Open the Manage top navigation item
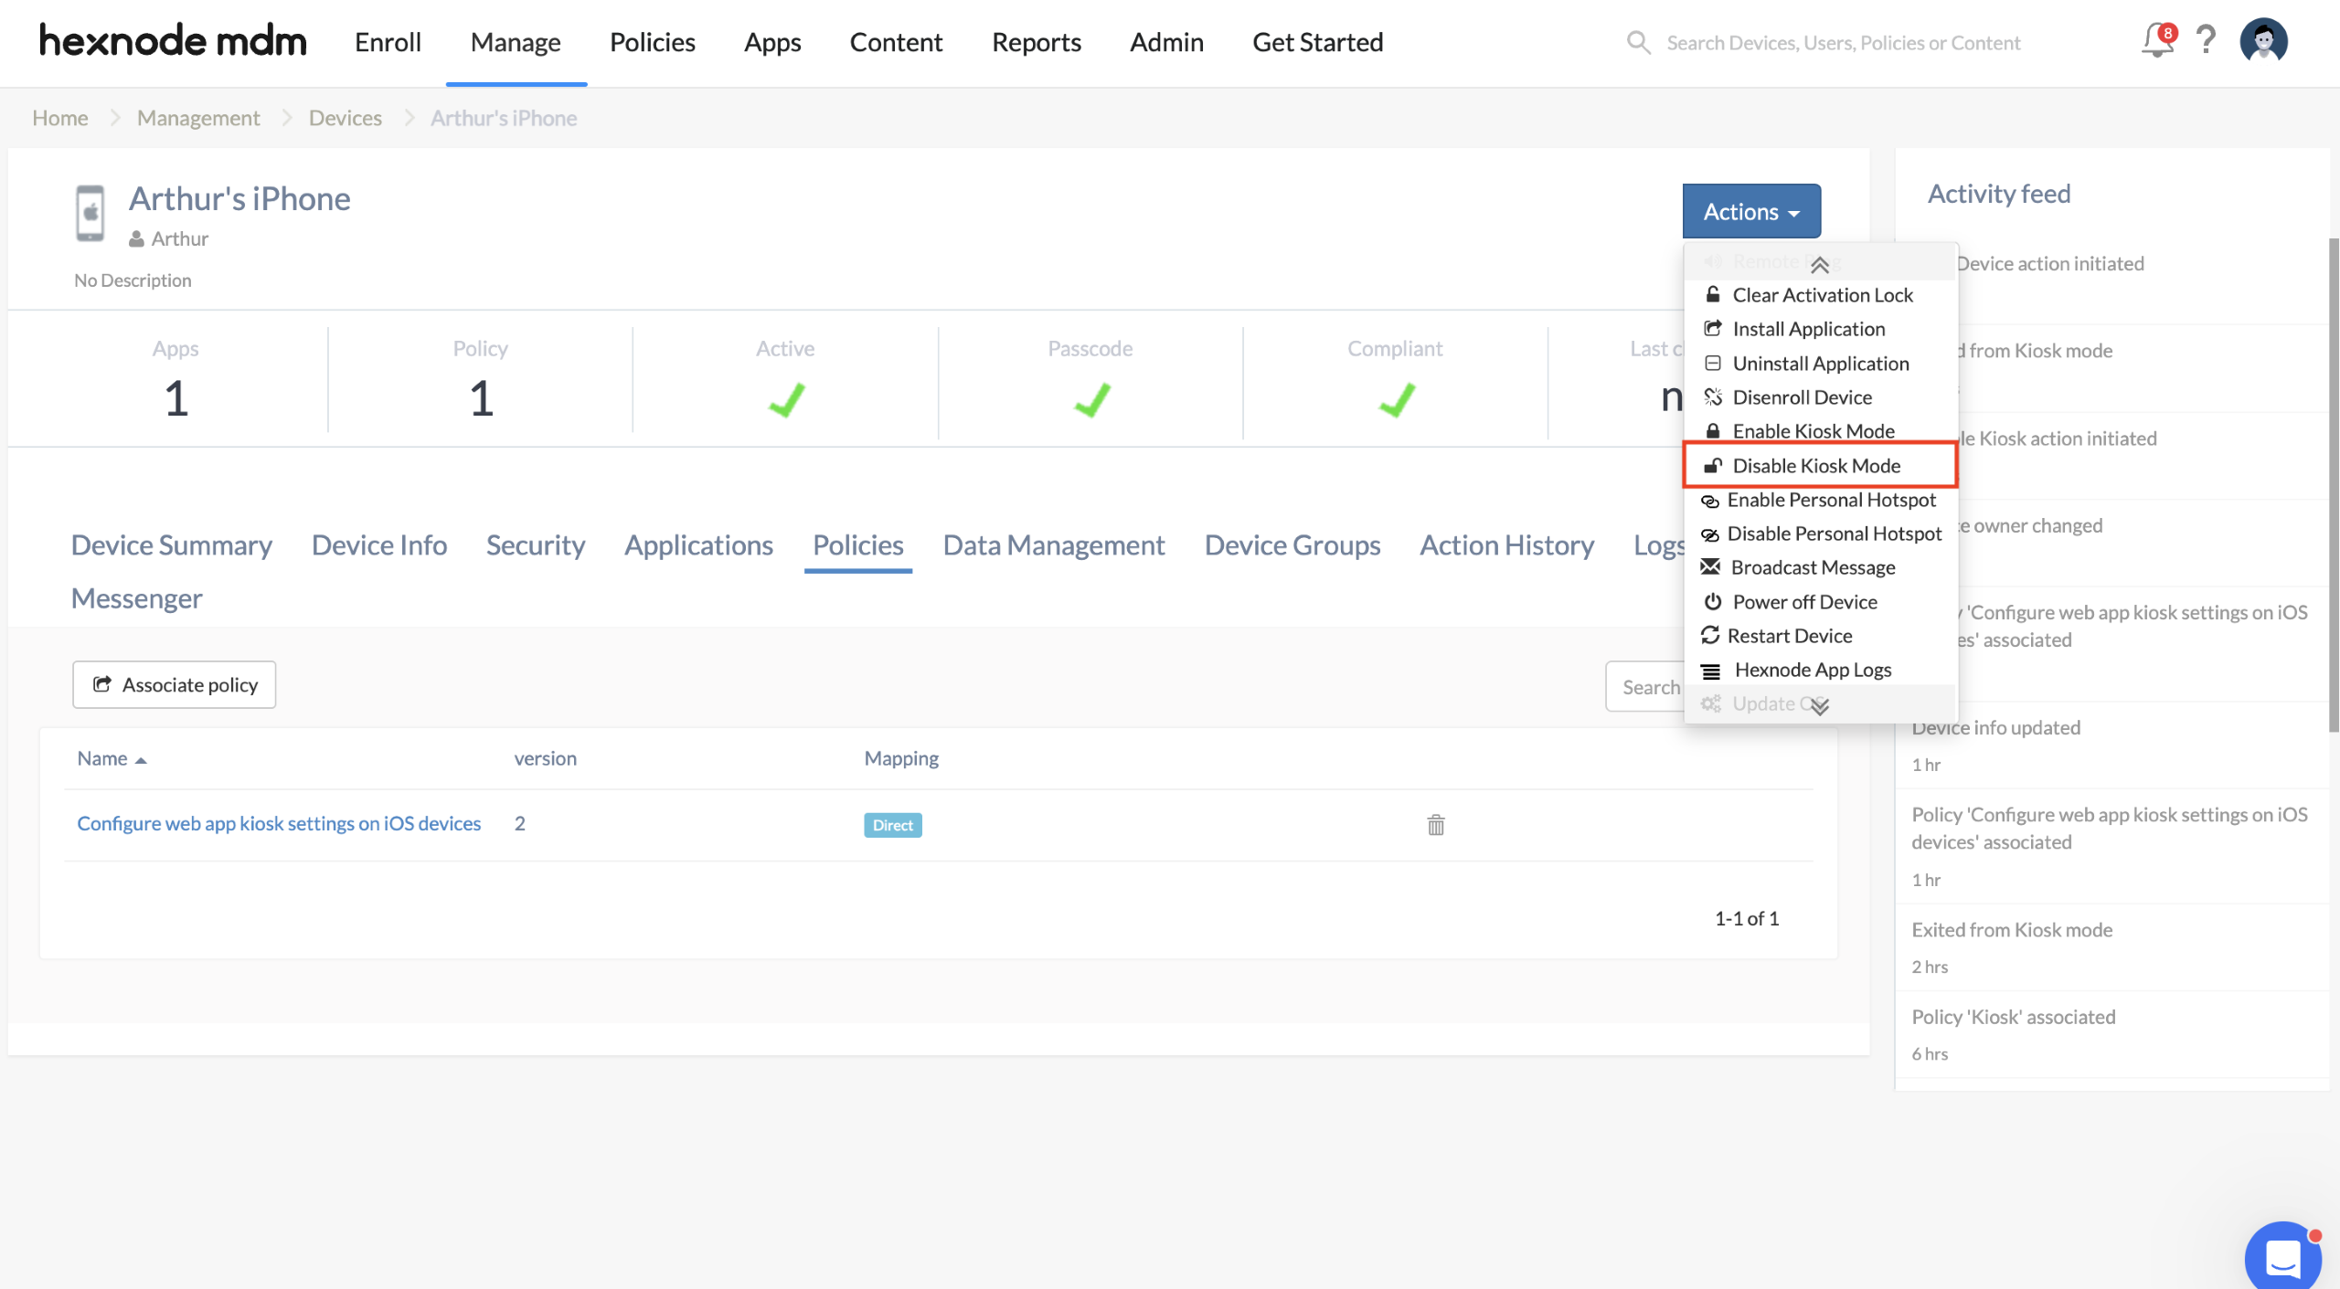2340x1289 pixels. [516, 42]
